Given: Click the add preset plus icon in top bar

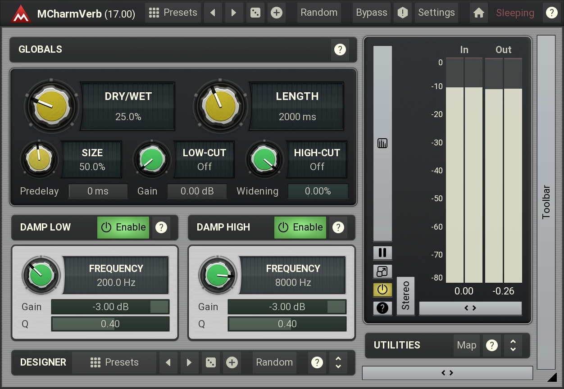Looking at the screenshot, I should [x=277, y=13].
